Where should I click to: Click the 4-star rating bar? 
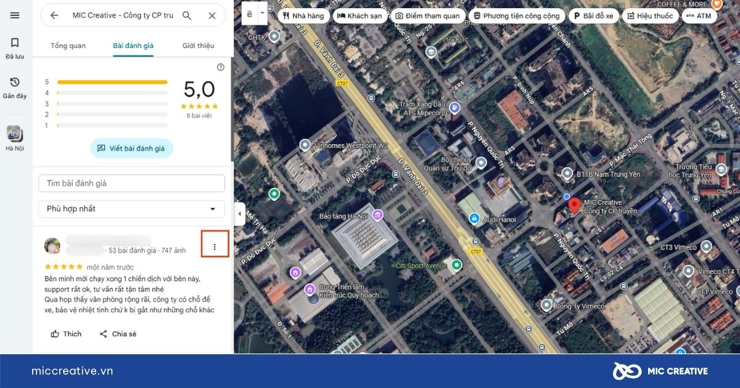tap(112, 93)
